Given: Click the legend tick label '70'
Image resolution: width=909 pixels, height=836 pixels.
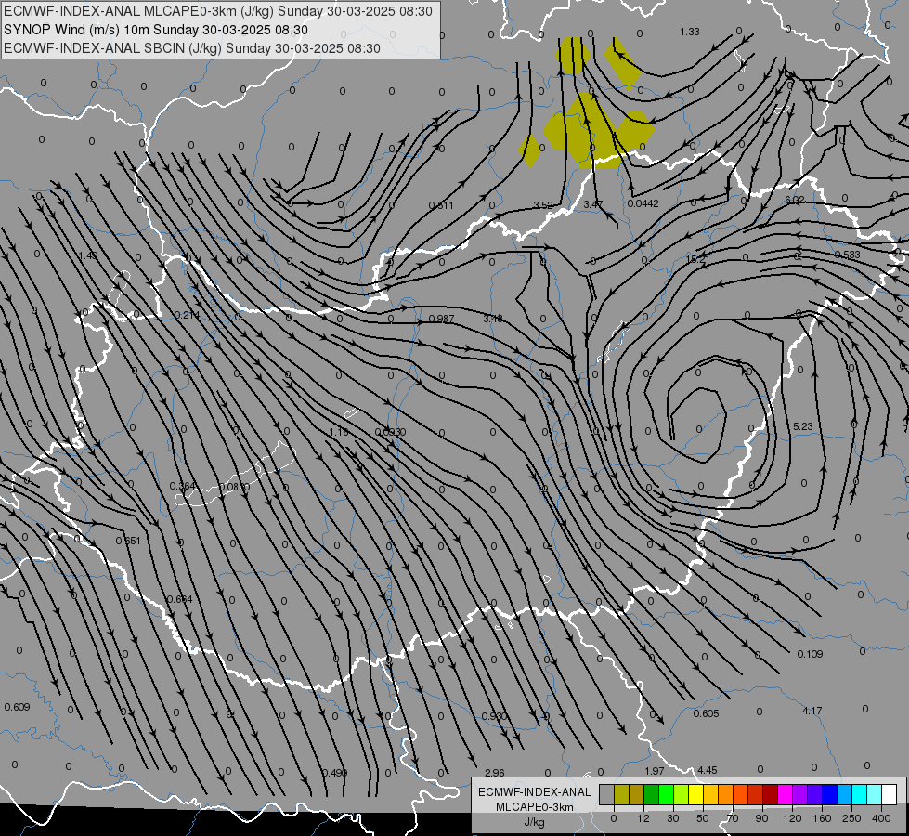Looking at the screenshot, I should (x=733, y=818).
